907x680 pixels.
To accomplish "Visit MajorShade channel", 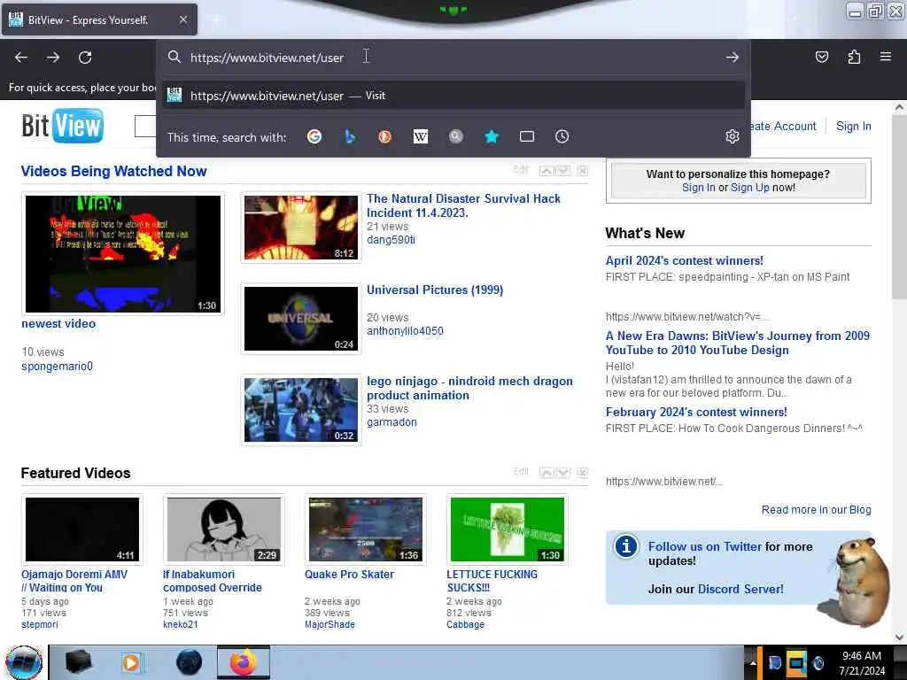I will point(329,624).
